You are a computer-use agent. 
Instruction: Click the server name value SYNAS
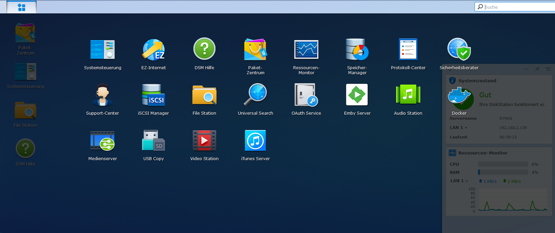(x=506, y=118)
